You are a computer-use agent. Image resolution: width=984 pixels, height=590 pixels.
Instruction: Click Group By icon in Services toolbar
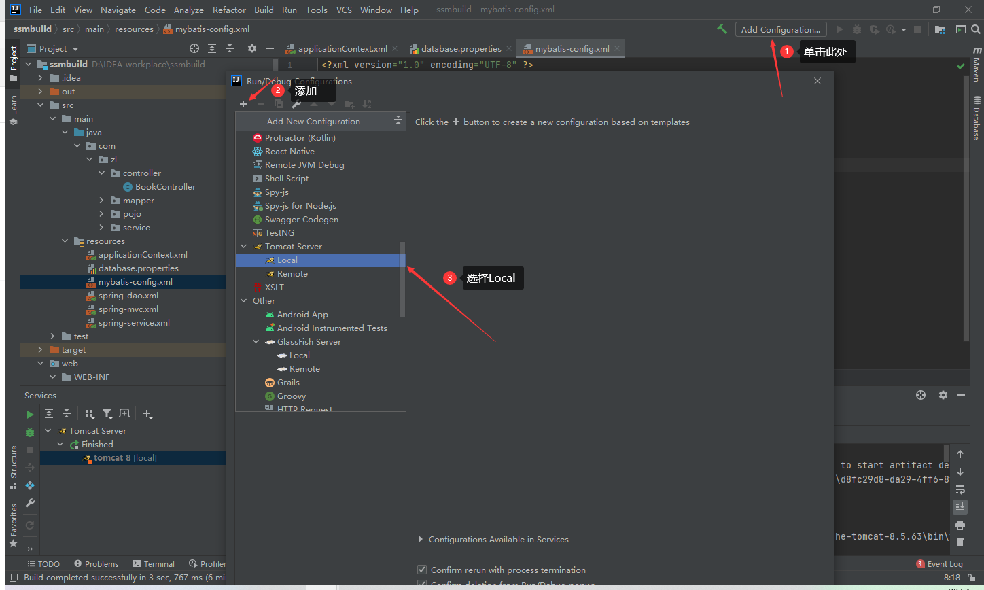pos(90,413)
